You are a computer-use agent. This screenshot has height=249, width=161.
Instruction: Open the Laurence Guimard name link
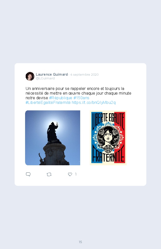click(52, 74)
